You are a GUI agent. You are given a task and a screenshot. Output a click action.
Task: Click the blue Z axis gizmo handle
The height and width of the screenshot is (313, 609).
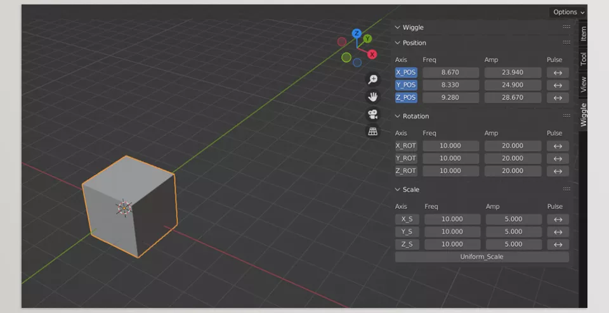[x=357, y=34]
